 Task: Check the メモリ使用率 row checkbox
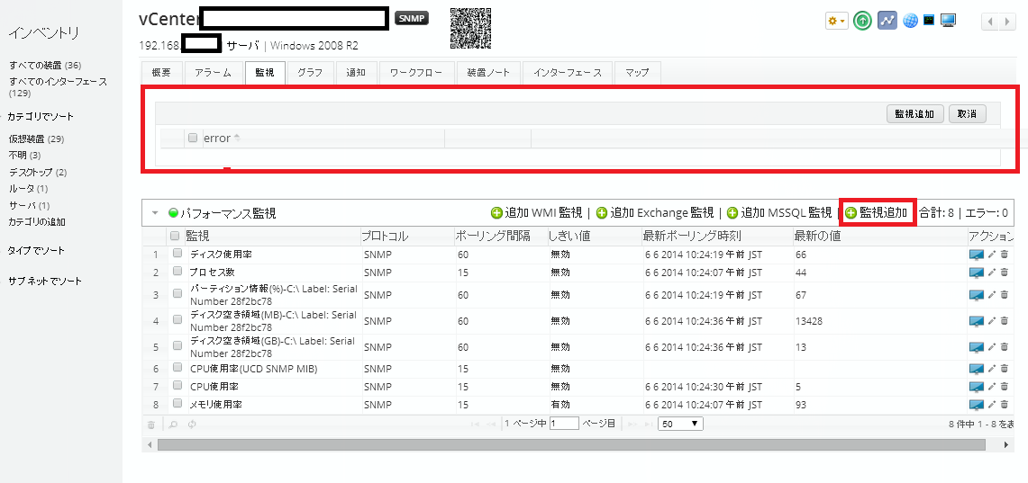tap(177, 403)
